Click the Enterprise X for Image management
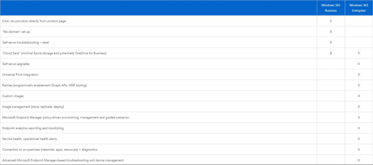373x165 pixels. click(359, 107)
